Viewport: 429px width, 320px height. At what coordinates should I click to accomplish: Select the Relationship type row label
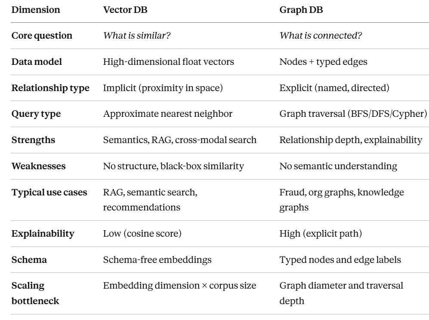(50, 88)
